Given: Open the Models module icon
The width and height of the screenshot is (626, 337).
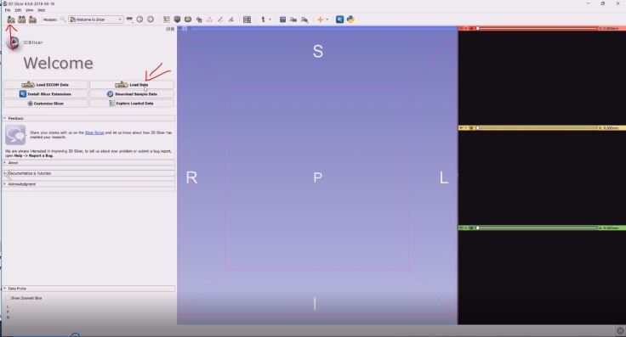Looking at the screenshot, I should 188,20.
